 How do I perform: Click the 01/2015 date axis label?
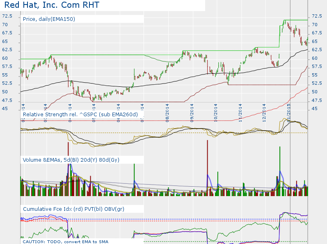point(288,113)
